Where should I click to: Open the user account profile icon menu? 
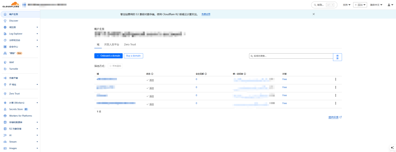coord(390,5)
